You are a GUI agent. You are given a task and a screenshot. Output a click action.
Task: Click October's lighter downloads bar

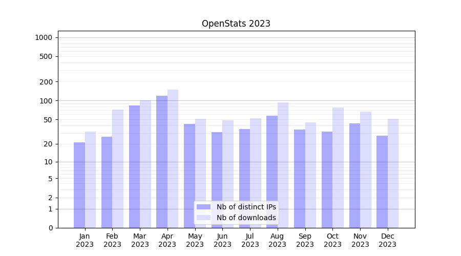[338, 167]
